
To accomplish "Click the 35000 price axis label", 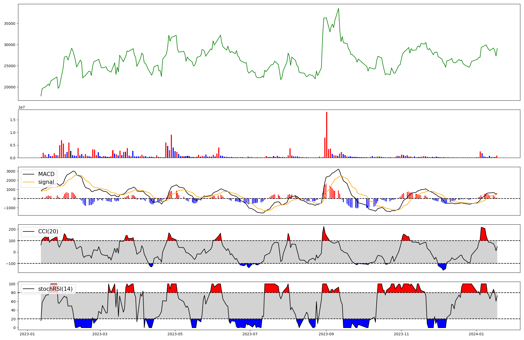I will click(9, 24).
